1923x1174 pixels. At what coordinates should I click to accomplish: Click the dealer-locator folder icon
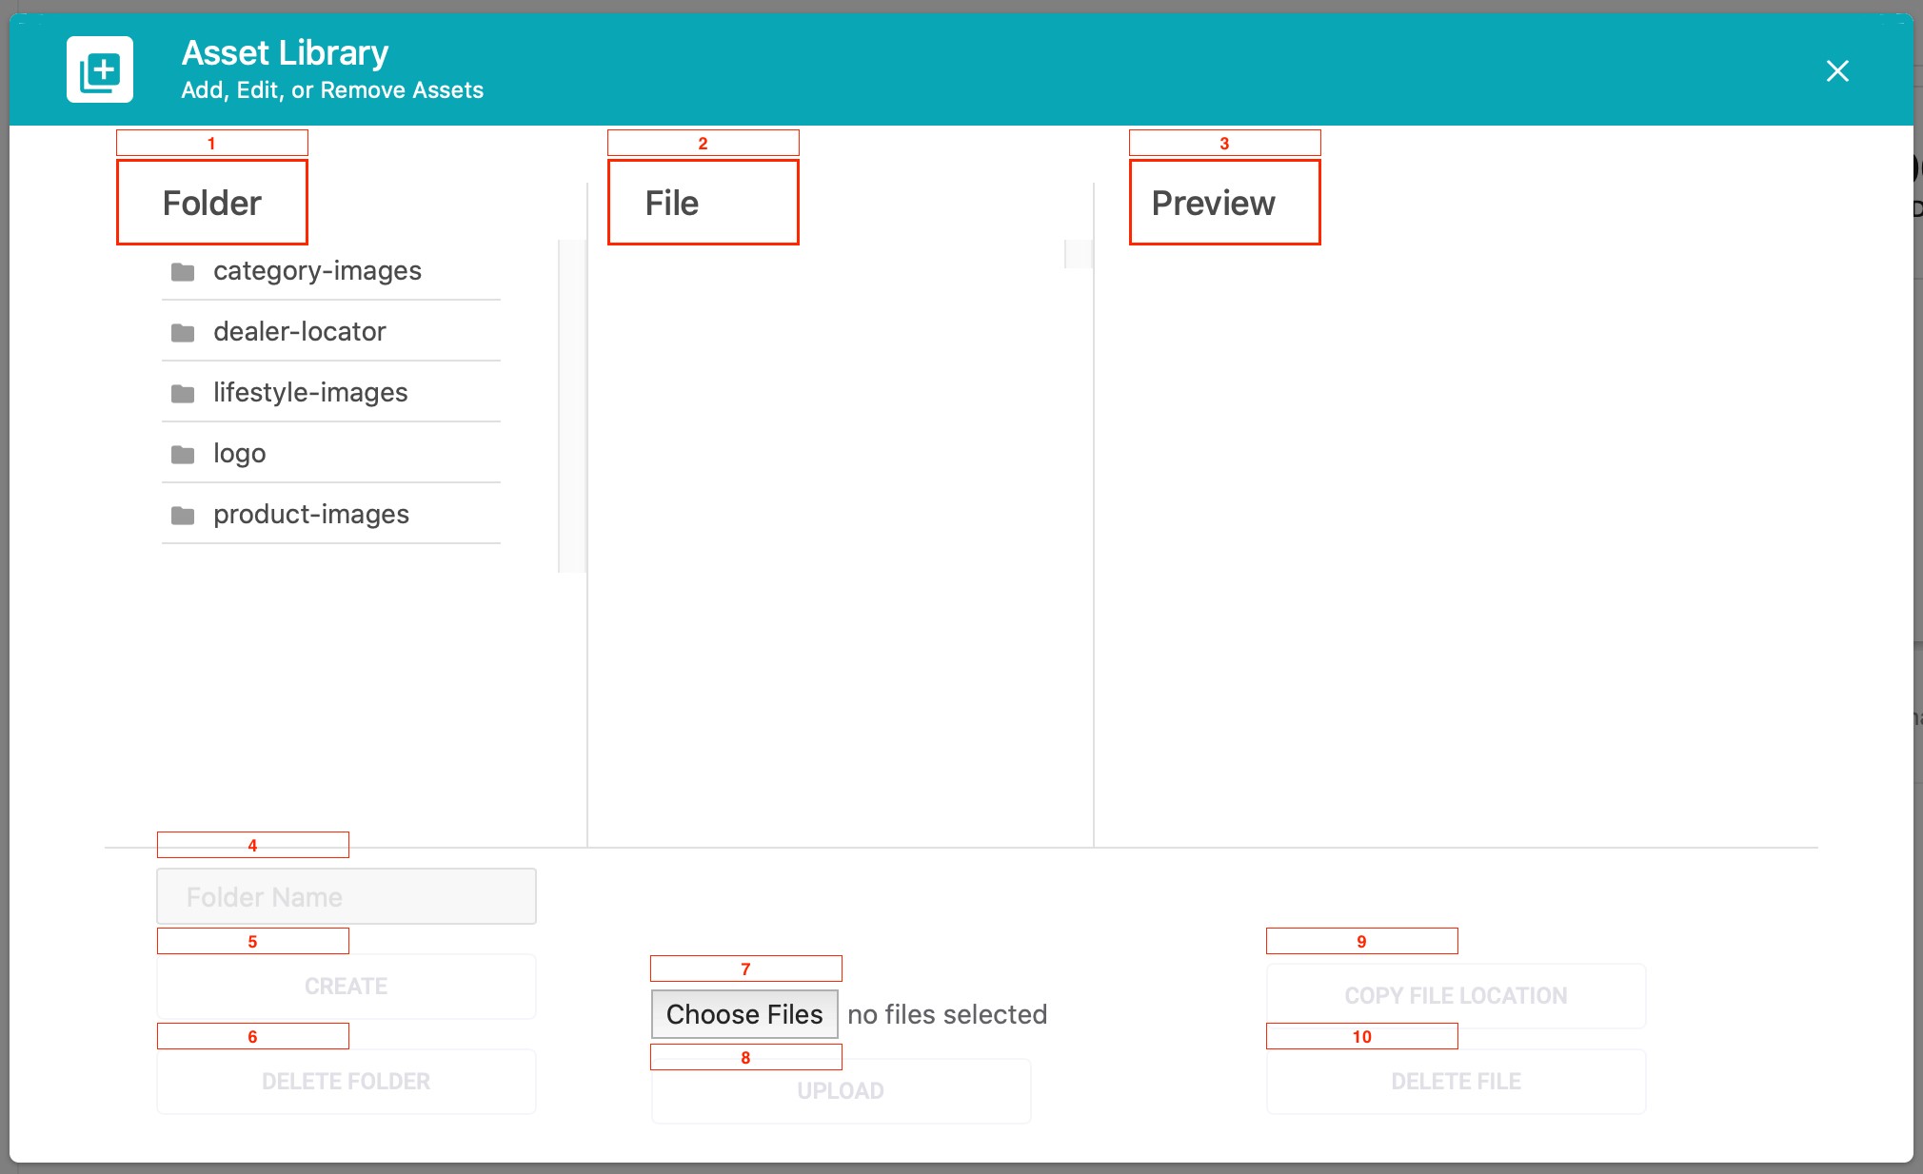point(183,333)
